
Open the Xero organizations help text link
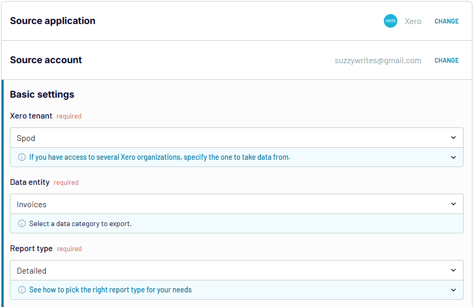pos(160,157)
